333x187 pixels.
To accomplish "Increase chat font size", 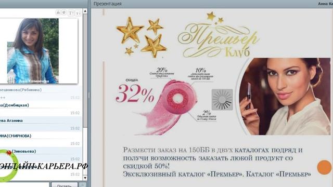I will tap(71, 13).
